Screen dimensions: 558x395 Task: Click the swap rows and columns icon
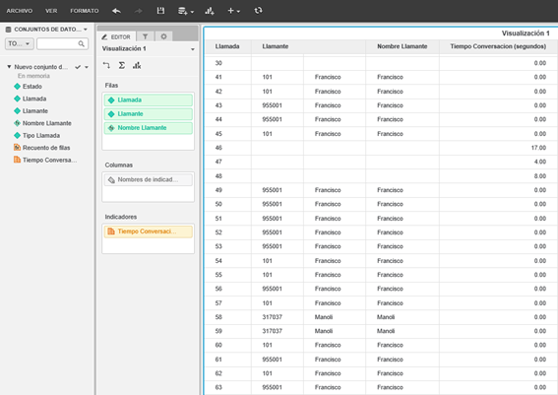click(106, 65)
